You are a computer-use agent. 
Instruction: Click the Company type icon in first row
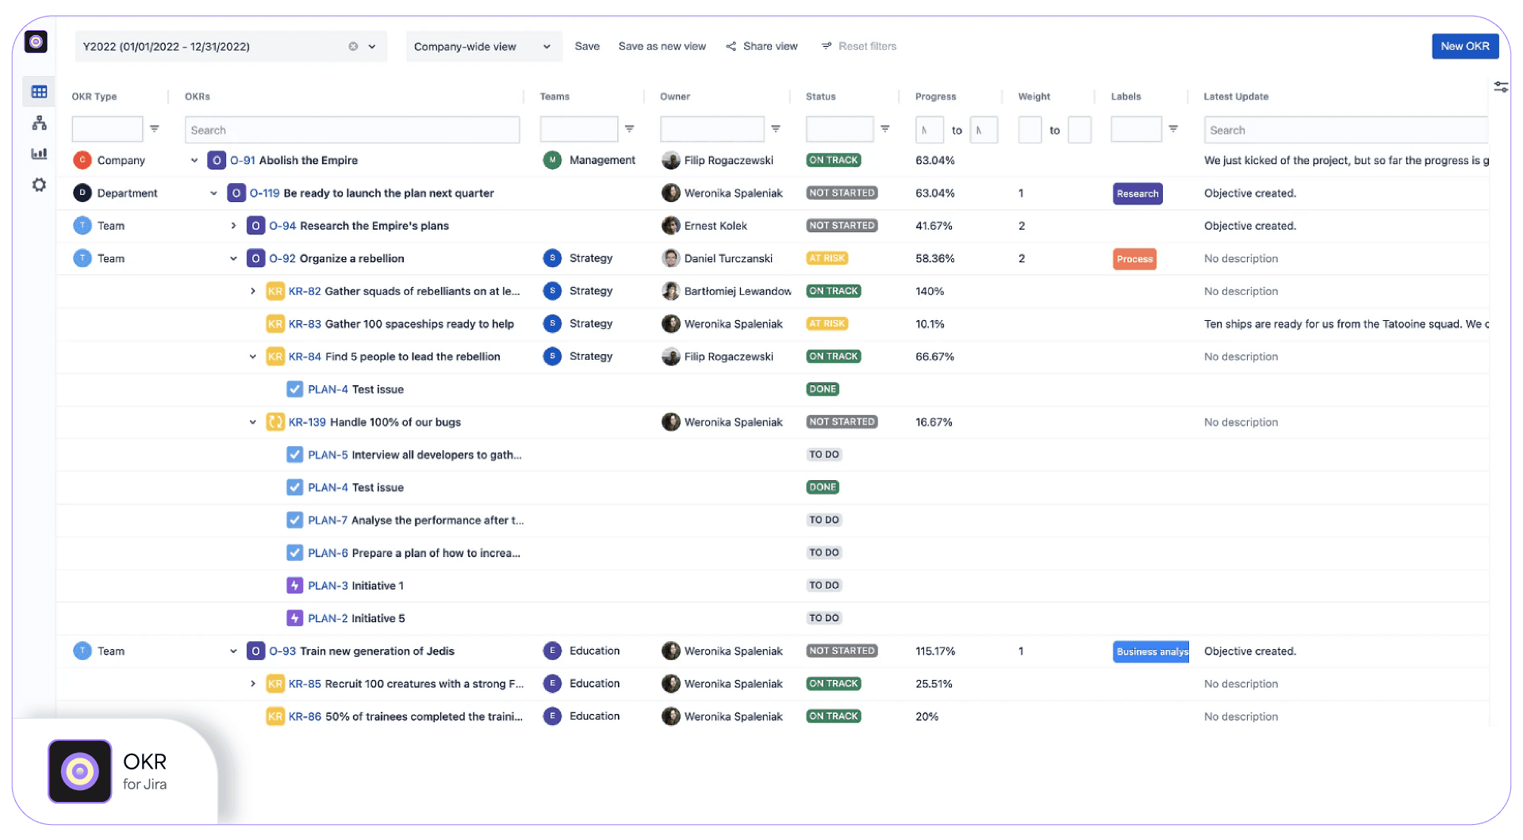click(82, 160)
